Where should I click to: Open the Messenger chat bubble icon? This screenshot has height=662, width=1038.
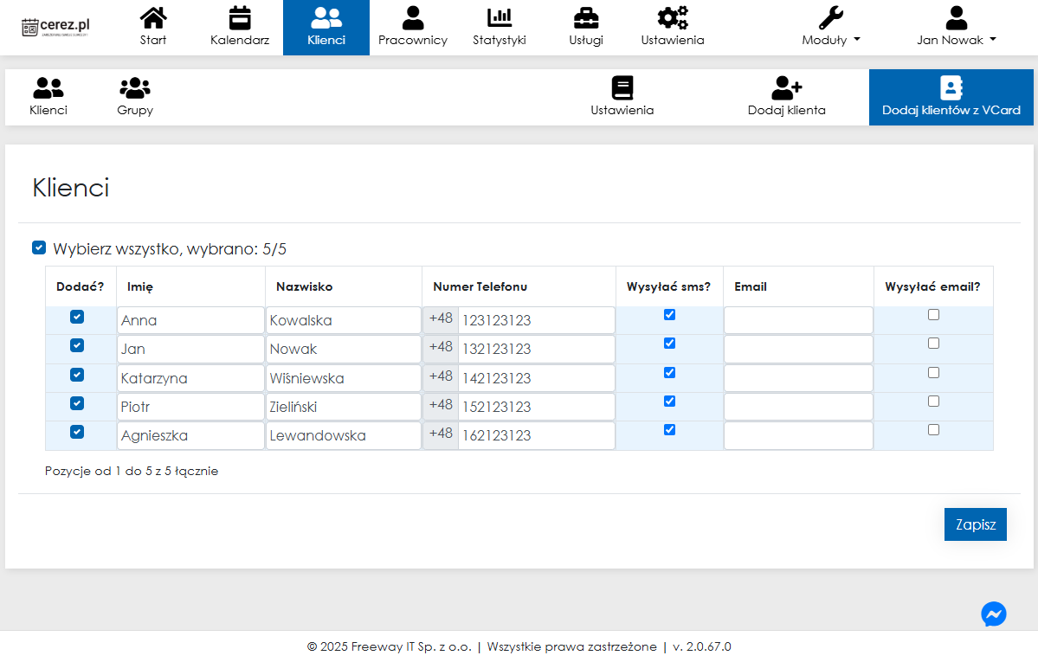click(x=993, y=614)
